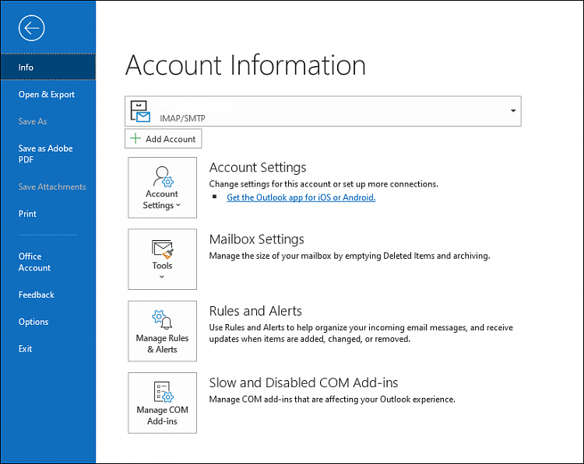Click the Add Account button

[164, 138]
